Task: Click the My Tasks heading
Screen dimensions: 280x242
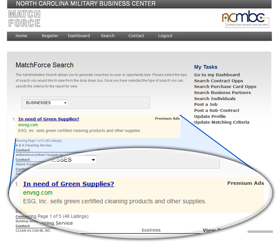Action: tap(206, 67)
